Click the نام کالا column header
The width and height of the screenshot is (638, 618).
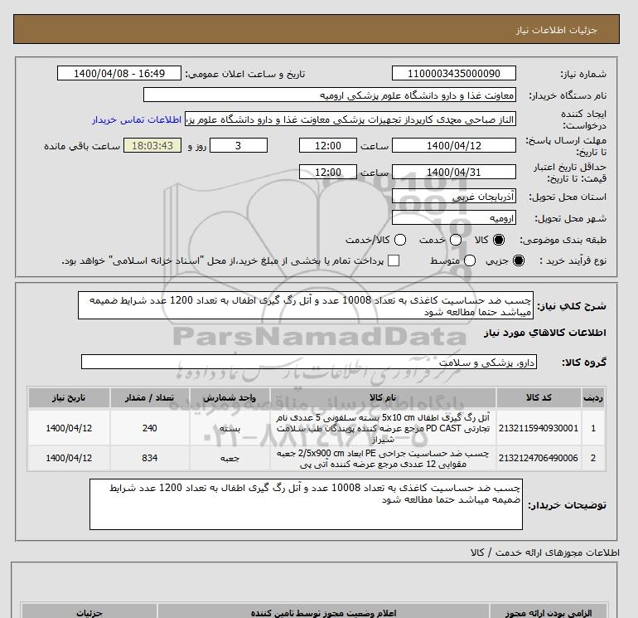[x=383, y=397]
